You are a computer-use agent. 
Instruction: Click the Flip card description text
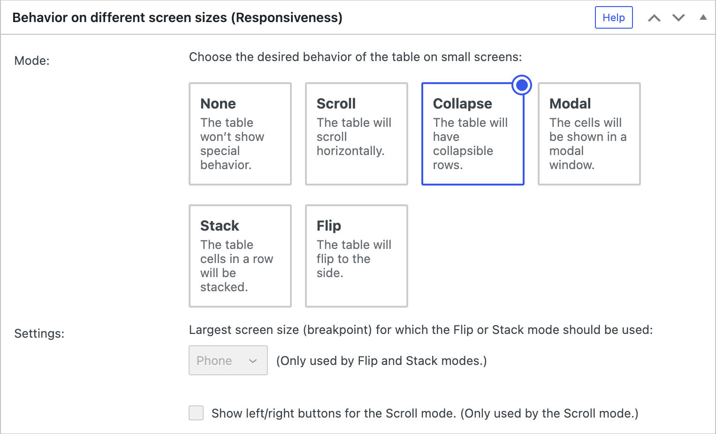354,258
